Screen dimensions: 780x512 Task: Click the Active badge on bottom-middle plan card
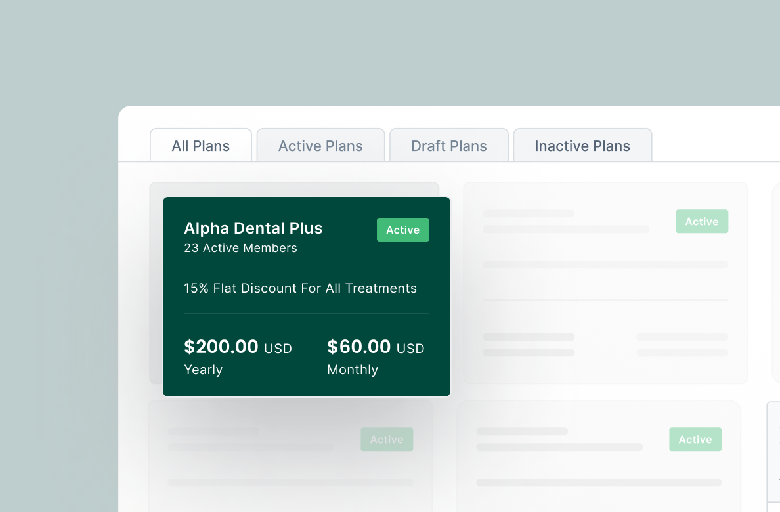tap(695, 440)
